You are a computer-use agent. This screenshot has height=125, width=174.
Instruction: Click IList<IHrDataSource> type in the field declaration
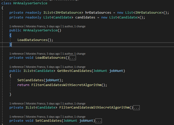63,13
